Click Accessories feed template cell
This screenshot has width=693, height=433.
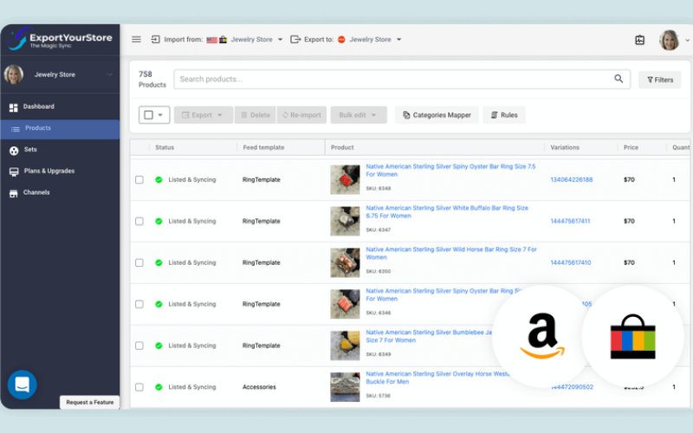pos(259,387)
